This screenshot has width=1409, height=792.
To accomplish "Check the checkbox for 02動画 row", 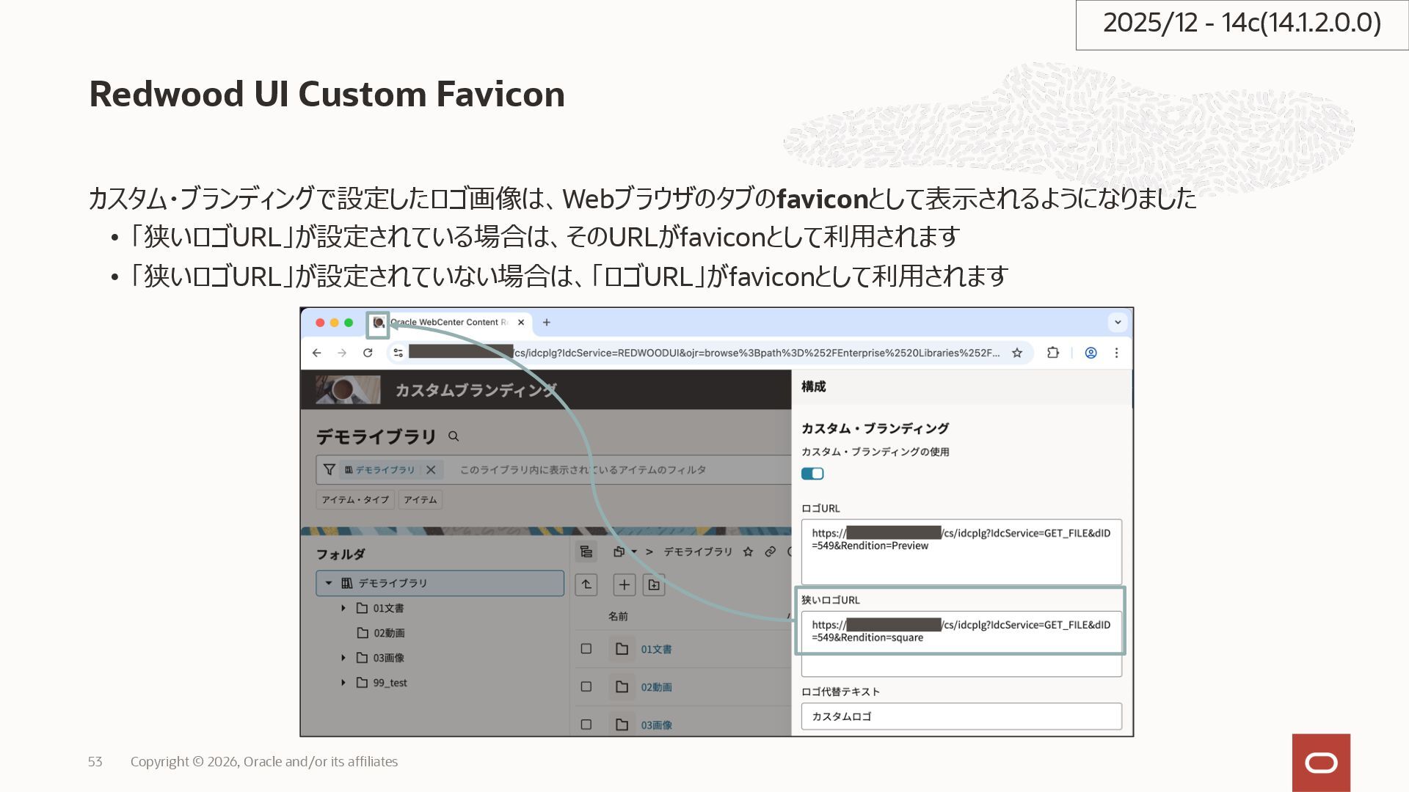I will click(586, 686).
